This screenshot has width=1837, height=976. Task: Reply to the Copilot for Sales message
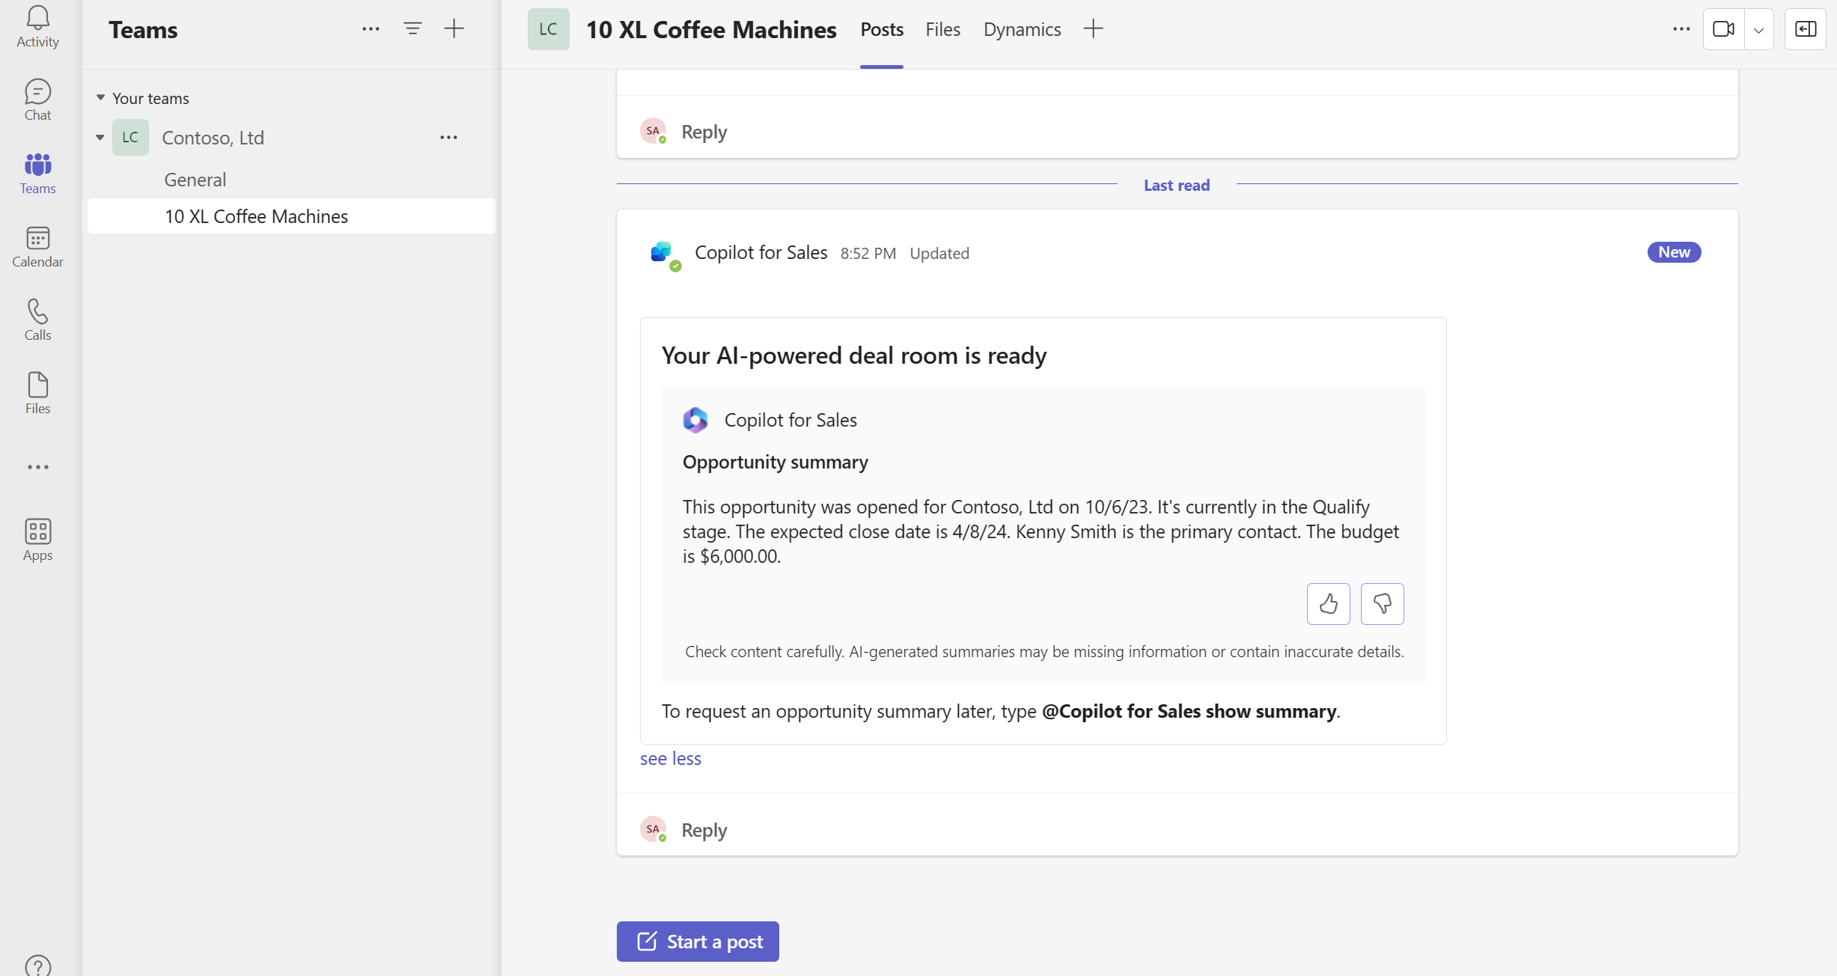pyautogui.click(x=704, y=829)
